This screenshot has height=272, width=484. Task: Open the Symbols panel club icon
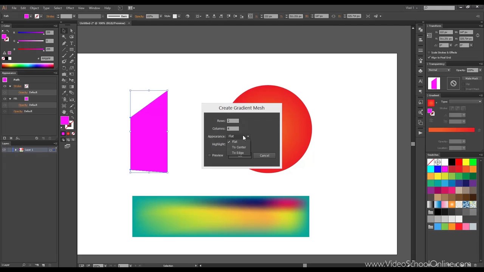click(420, 71)
